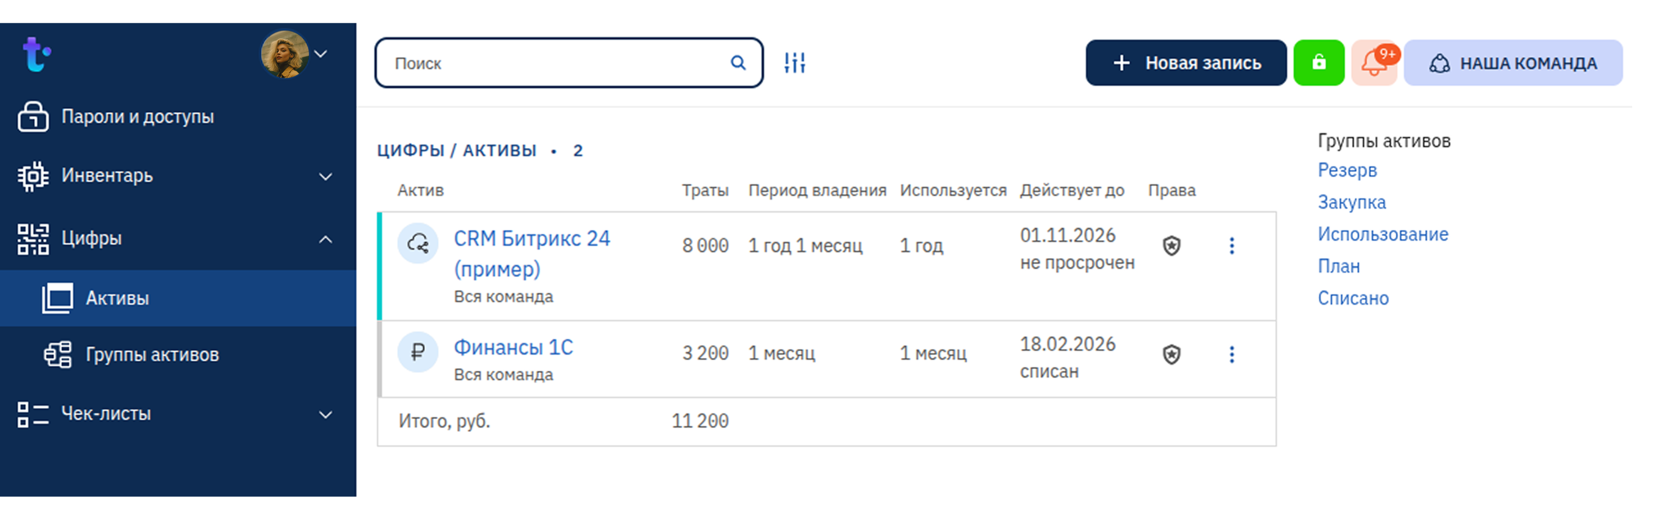Viewport: 1659px width, 512px height.
Task: Select Группы активов in the sidebar
Action: tap(152, 355)
